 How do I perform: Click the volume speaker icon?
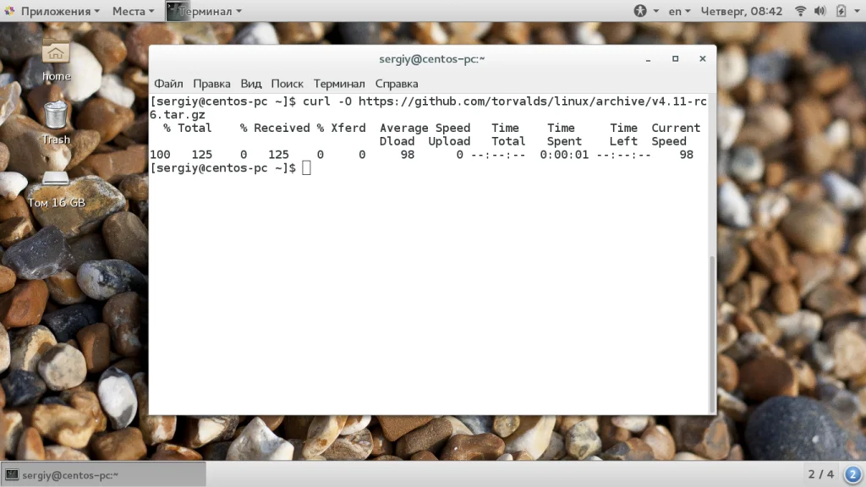coord(820,11)
